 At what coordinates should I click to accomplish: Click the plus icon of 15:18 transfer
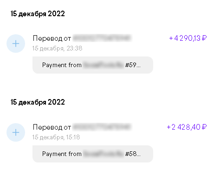[x=16, y=132]
